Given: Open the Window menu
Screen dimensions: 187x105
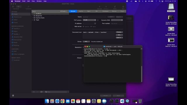Looking at the screenshot, I should (39, 1).
